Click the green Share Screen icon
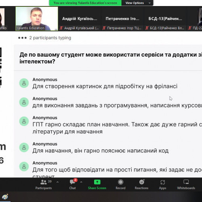 pyautogui.click(x=97, y=182)
